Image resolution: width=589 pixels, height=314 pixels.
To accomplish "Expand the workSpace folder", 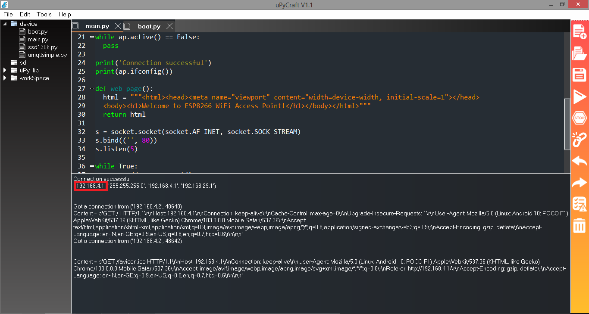I will click(x=5, y=78).
